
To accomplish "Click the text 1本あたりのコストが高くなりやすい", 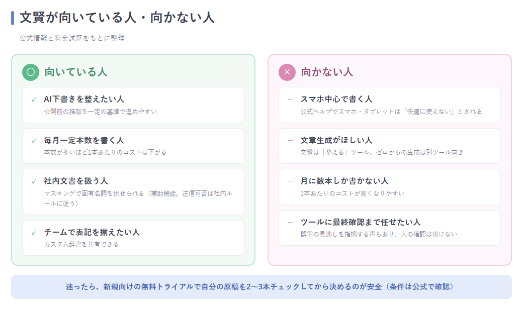I will click(x=352, y=193).
